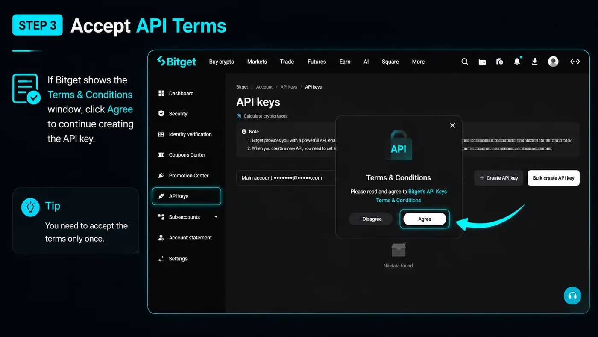Click the download app icon
The height and width of the screenshot is (337, 598).
(534, 62)
